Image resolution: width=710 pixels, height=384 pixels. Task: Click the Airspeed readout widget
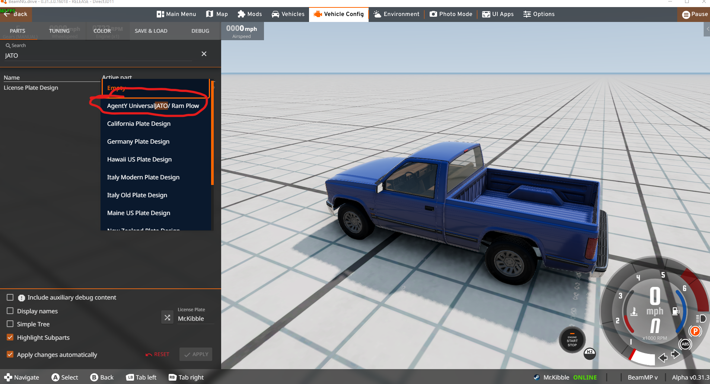click(242, 31)
